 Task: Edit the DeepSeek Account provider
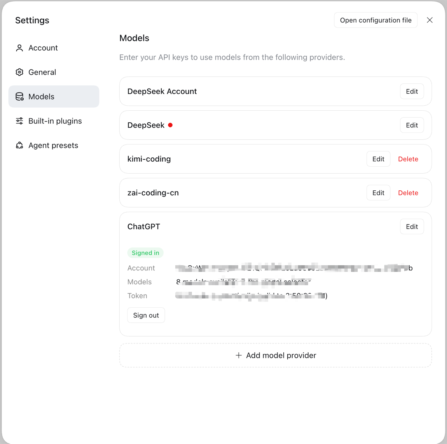point(412,91)
